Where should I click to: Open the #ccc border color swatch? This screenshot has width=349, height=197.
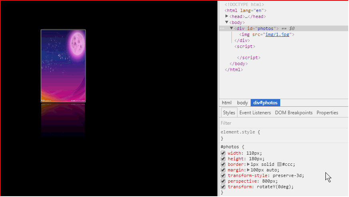pyautogui.click(x=279, y=164)
